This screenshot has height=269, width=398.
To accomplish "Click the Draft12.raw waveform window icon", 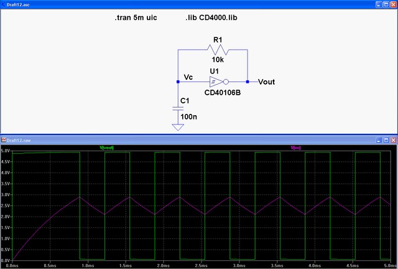I will pos(4,140).
